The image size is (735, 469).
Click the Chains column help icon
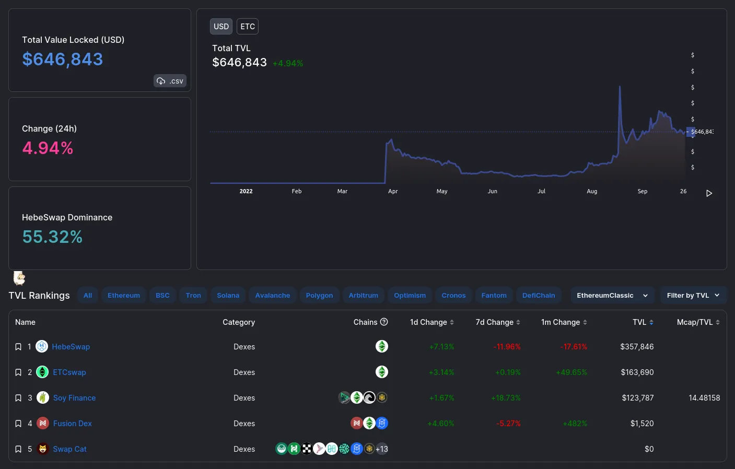coord(384,322)
